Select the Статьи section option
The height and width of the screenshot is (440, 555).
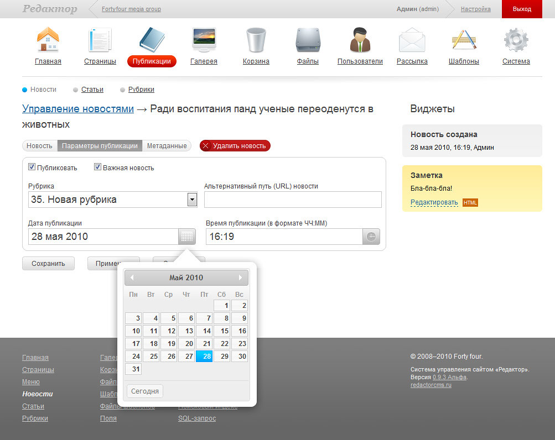(92, 90)
